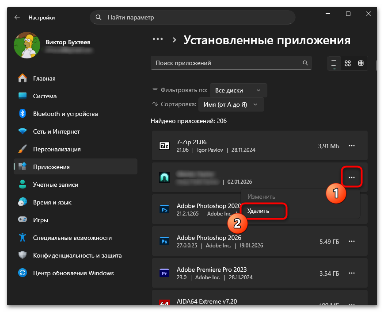Select the Adobe Photoshop 2026 entry name
Screen dimensions: 384x312
[209, 238]
